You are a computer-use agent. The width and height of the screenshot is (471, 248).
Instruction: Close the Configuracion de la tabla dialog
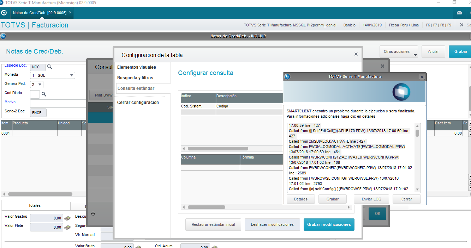point(356,54)
